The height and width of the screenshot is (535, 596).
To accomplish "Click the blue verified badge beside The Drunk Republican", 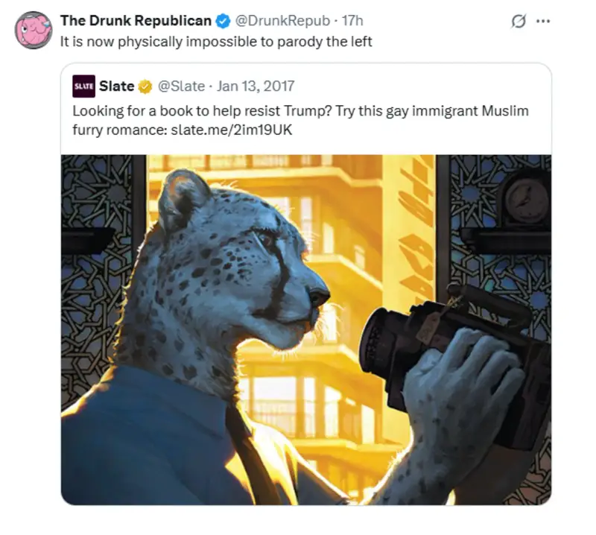I will 223,22.
